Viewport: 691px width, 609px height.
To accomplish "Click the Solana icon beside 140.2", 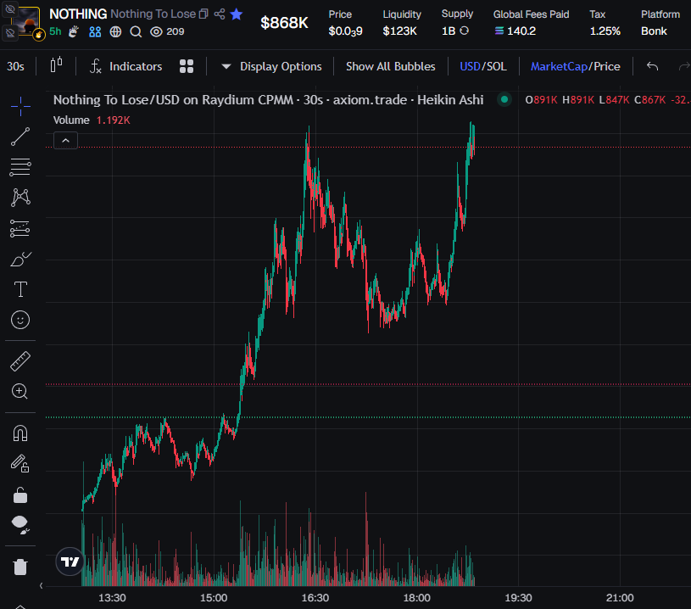I will [x=499, y=31].
